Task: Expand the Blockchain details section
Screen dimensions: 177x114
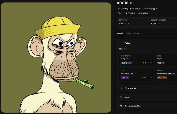Action: 147,106
